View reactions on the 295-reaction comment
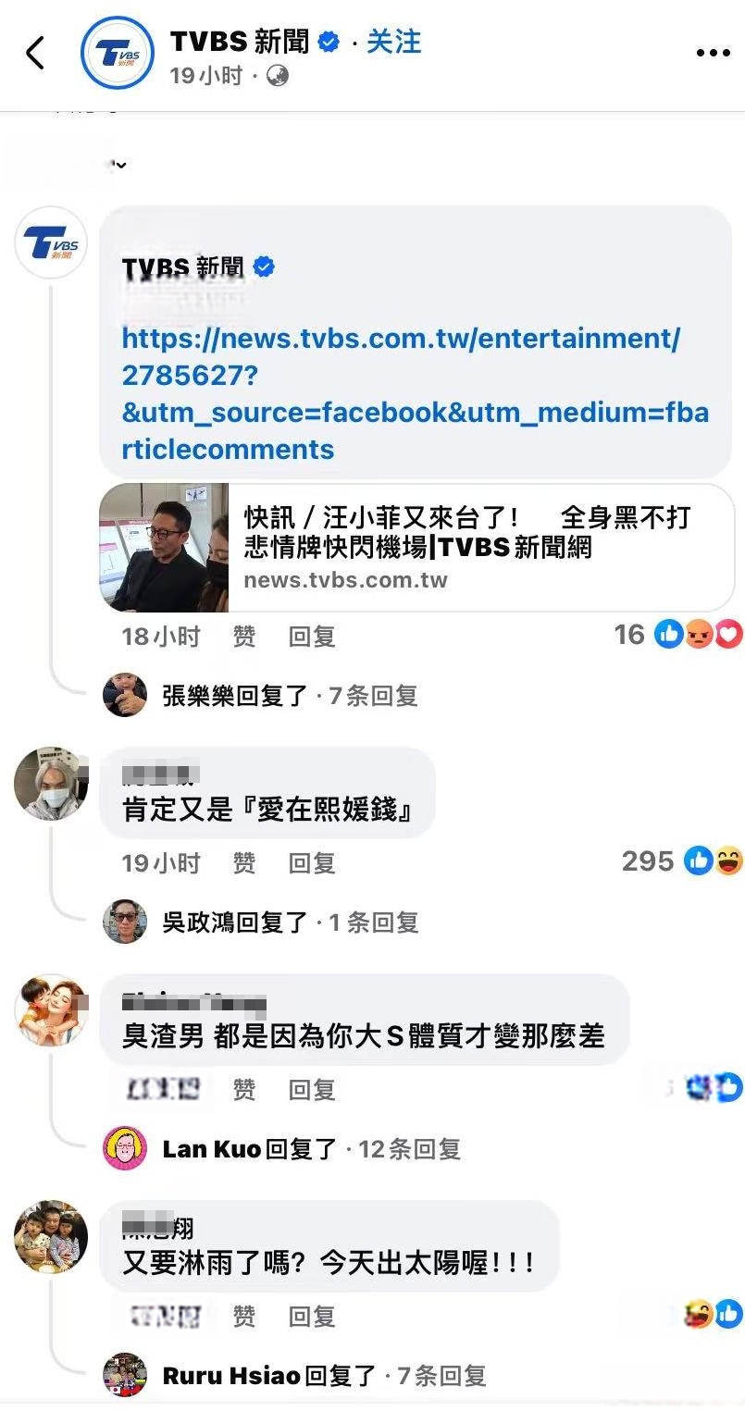The height and width of the screenshot is (1411, 745). (682, 861)
